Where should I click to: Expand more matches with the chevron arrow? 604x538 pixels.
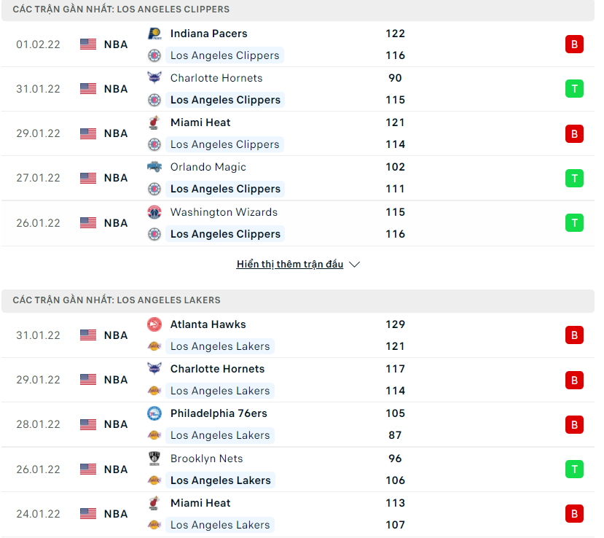(355, 265)
